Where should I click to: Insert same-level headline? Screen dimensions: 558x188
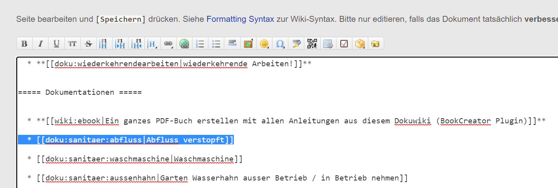(104, 44)
